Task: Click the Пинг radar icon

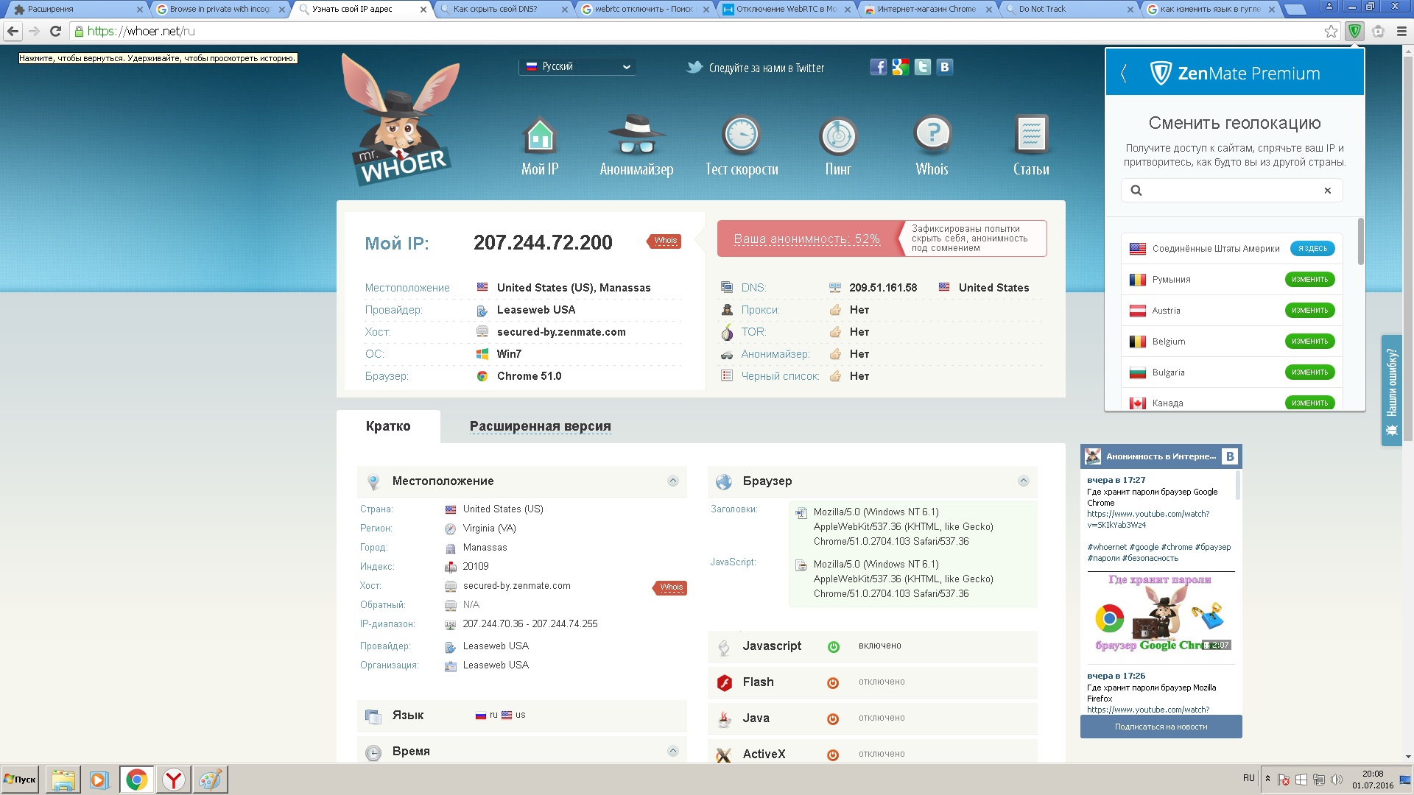Action: pyautogui.click(x=838, y=137)
